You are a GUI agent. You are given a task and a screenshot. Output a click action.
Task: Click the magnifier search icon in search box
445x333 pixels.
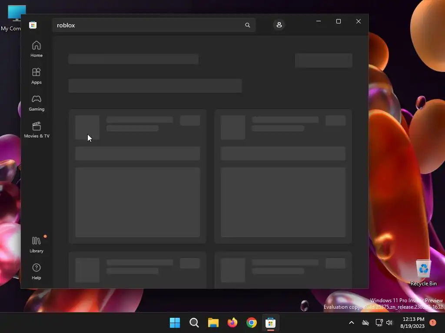click(247, 25)
